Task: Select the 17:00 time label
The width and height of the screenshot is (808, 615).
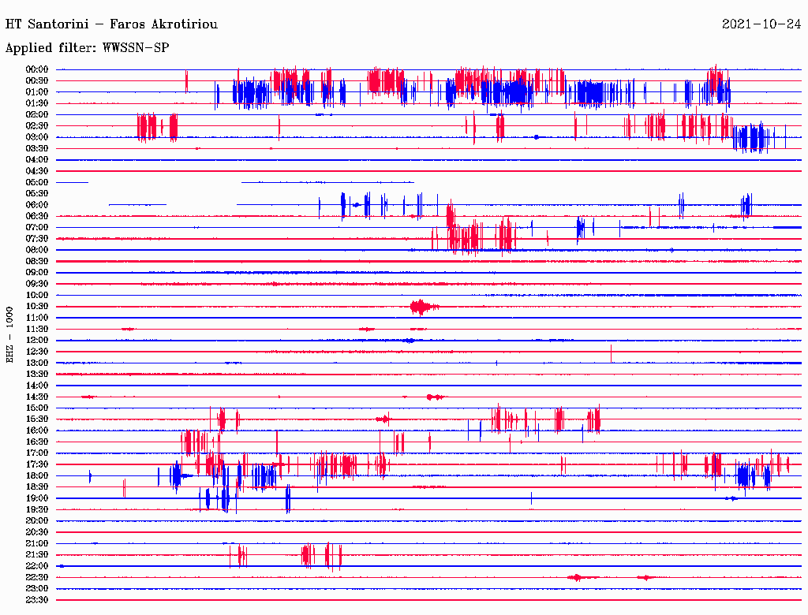Action: point(37,453)
